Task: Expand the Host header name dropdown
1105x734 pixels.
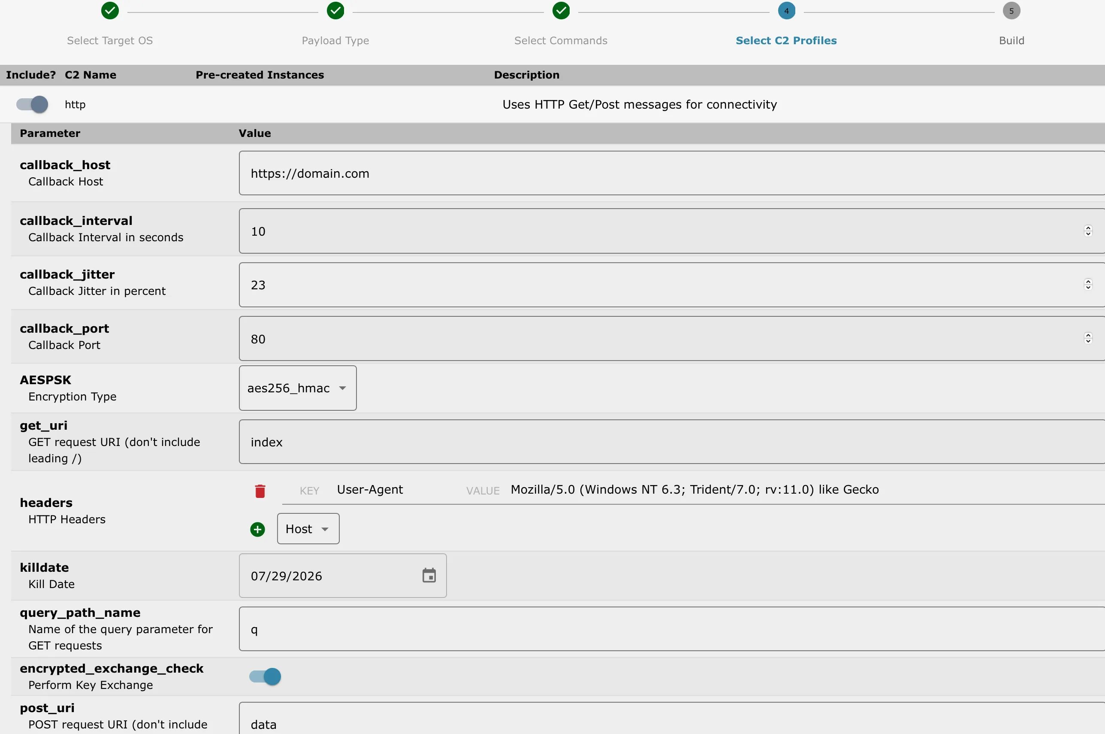Action: tap(308, 529)
